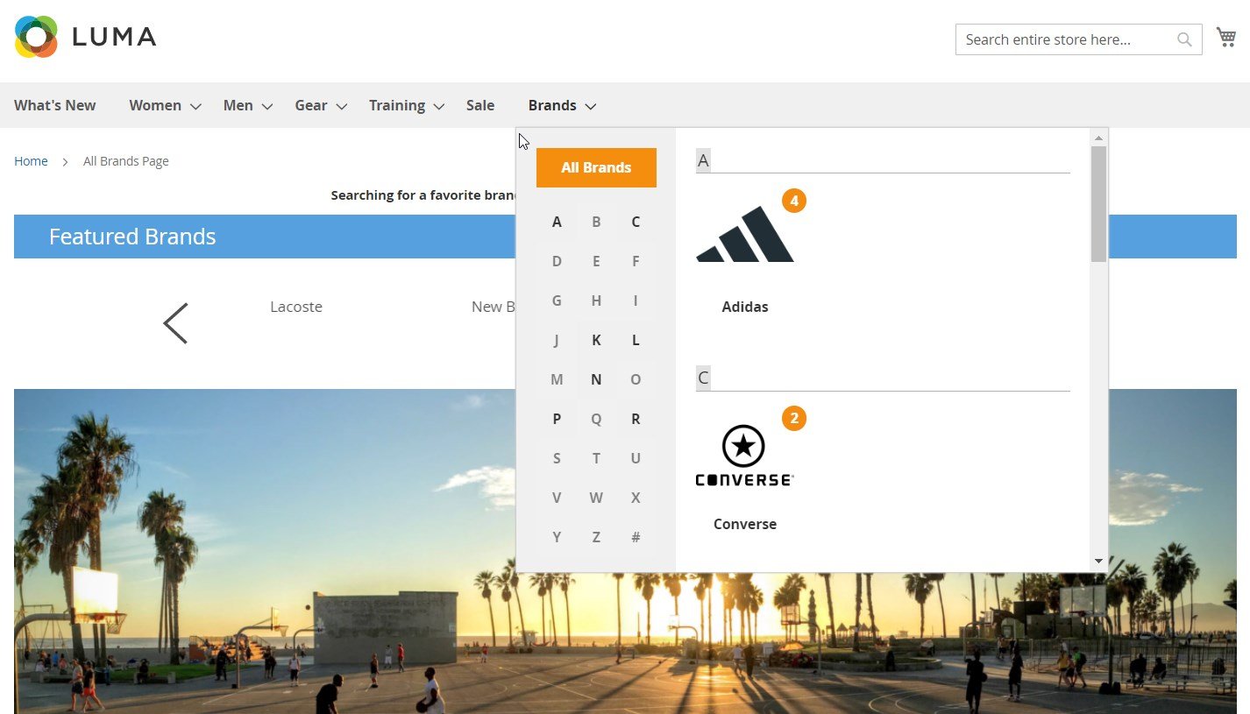Click the previous slide arrow in Featured Brands
Image resolution: width=1250 pixels, height=714 pixels.
[x=175, y=323]
